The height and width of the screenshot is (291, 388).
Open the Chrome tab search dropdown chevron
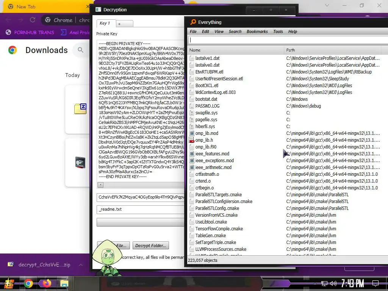tap(327, 5)
